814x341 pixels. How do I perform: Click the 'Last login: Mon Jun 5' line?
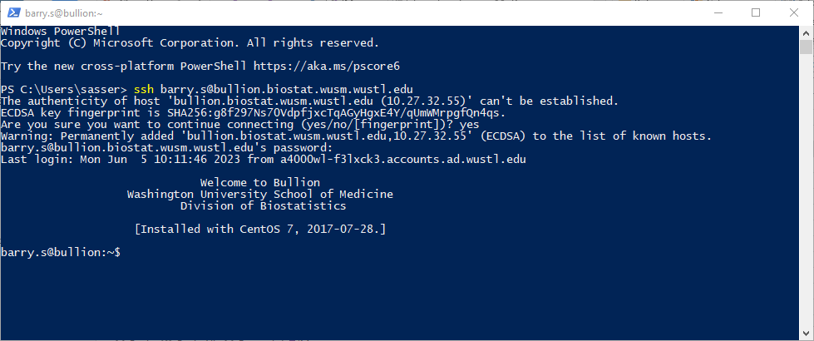[x=264, y=160]
